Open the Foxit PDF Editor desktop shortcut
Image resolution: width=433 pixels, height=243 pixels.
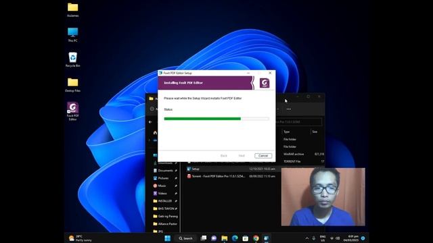click(72, 111)
